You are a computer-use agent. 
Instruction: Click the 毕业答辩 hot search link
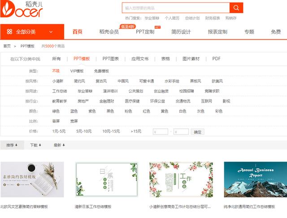point(151,18)
